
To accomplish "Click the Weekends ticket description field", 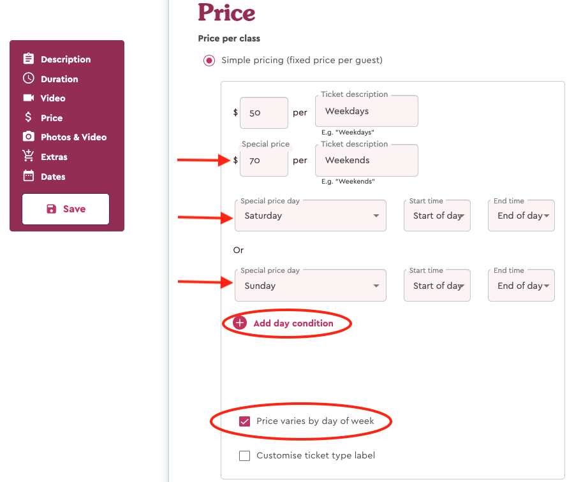I will (367, 160).
